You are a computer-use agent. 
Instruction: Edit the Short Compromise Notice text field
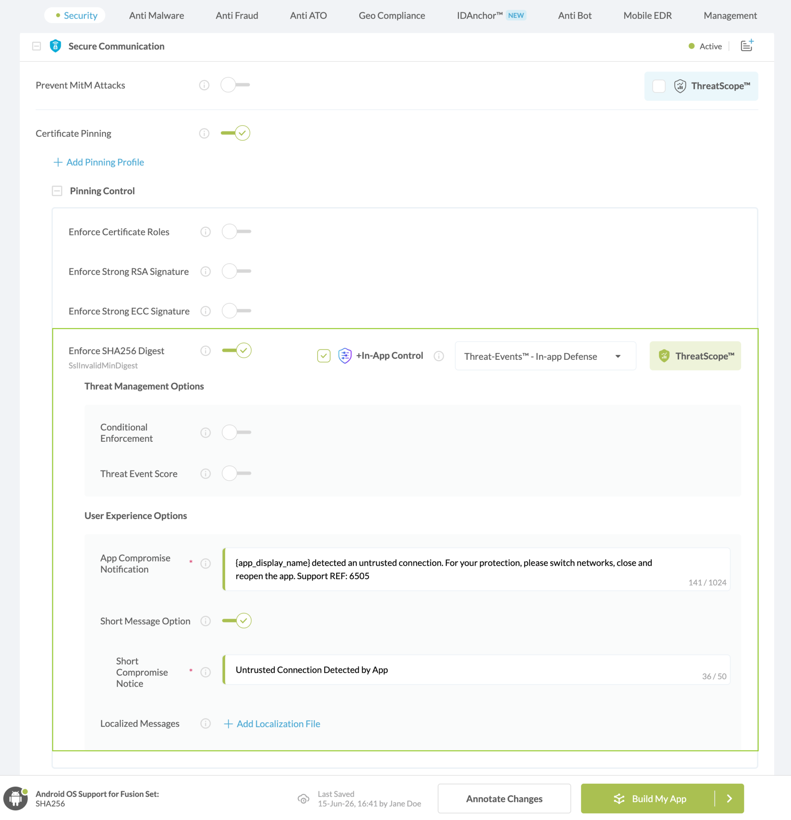(x=476, y=669)
